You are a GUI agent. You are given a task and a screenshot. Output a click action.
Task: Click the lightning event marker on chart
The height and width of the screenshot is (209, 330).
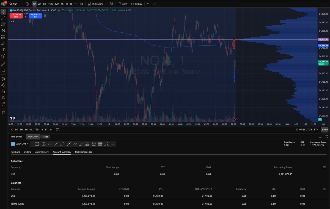[x=235, y=120]
